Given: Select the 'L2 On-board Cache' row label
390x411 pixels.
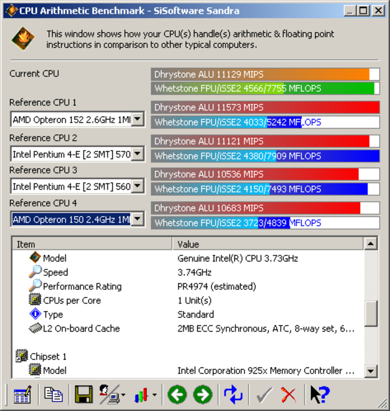Looking at the screenshot, I should pyautogui.click(x=81, y=328).
